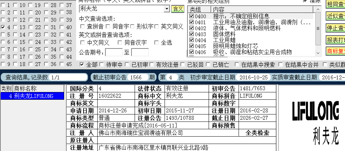Screen dimensions: 345x151
Task: Click address 广东省佛山市南海区里水镇
Action: (153, 147)
